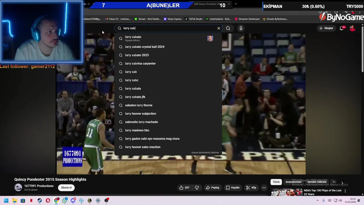Image resolution: width=364 pixels, height=205 pixels.
Task: Dislike the Quincy Pondexter video
Action: pos(197,188)
